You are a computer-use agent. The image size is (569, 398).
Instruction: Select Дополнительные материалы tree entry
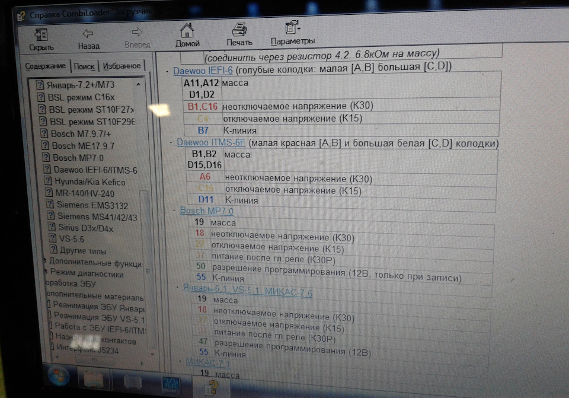(95, 296)
